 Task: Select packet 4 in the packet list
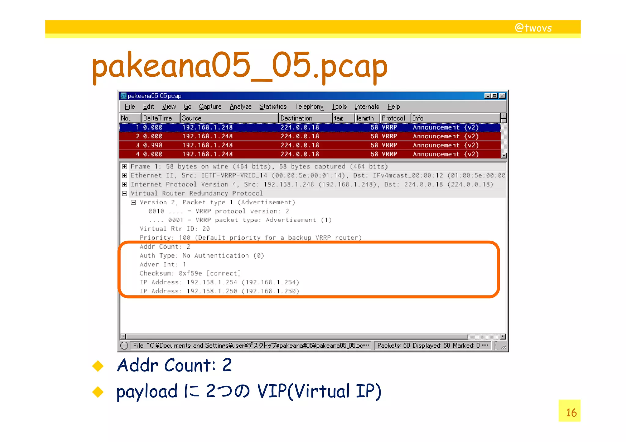click(x=310, y=154)
